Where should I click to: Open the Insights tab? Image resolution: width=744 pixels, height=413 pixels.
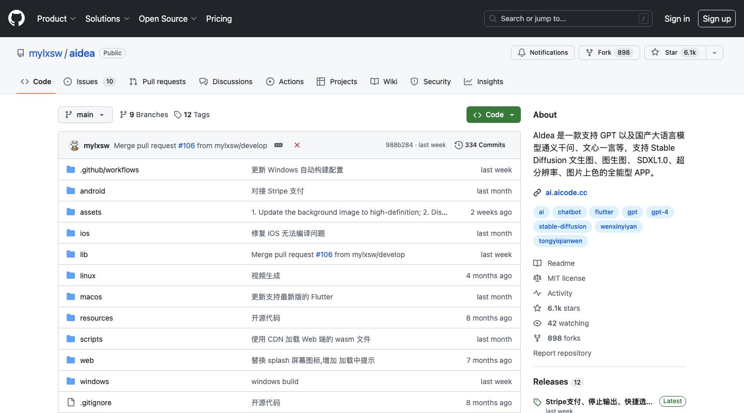[484, 82]
